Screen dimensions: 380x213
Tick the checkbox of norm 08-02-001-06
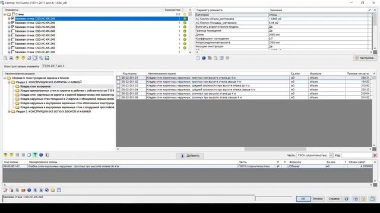click(x=118, y=97)
